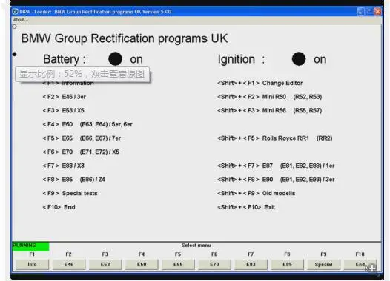
Task: Click the '<F7> E83 / X3' line
Action: pos(64,166)
